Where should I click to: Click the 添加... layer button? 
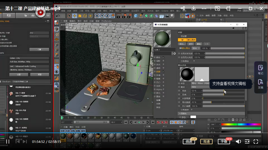pos(182,44)
